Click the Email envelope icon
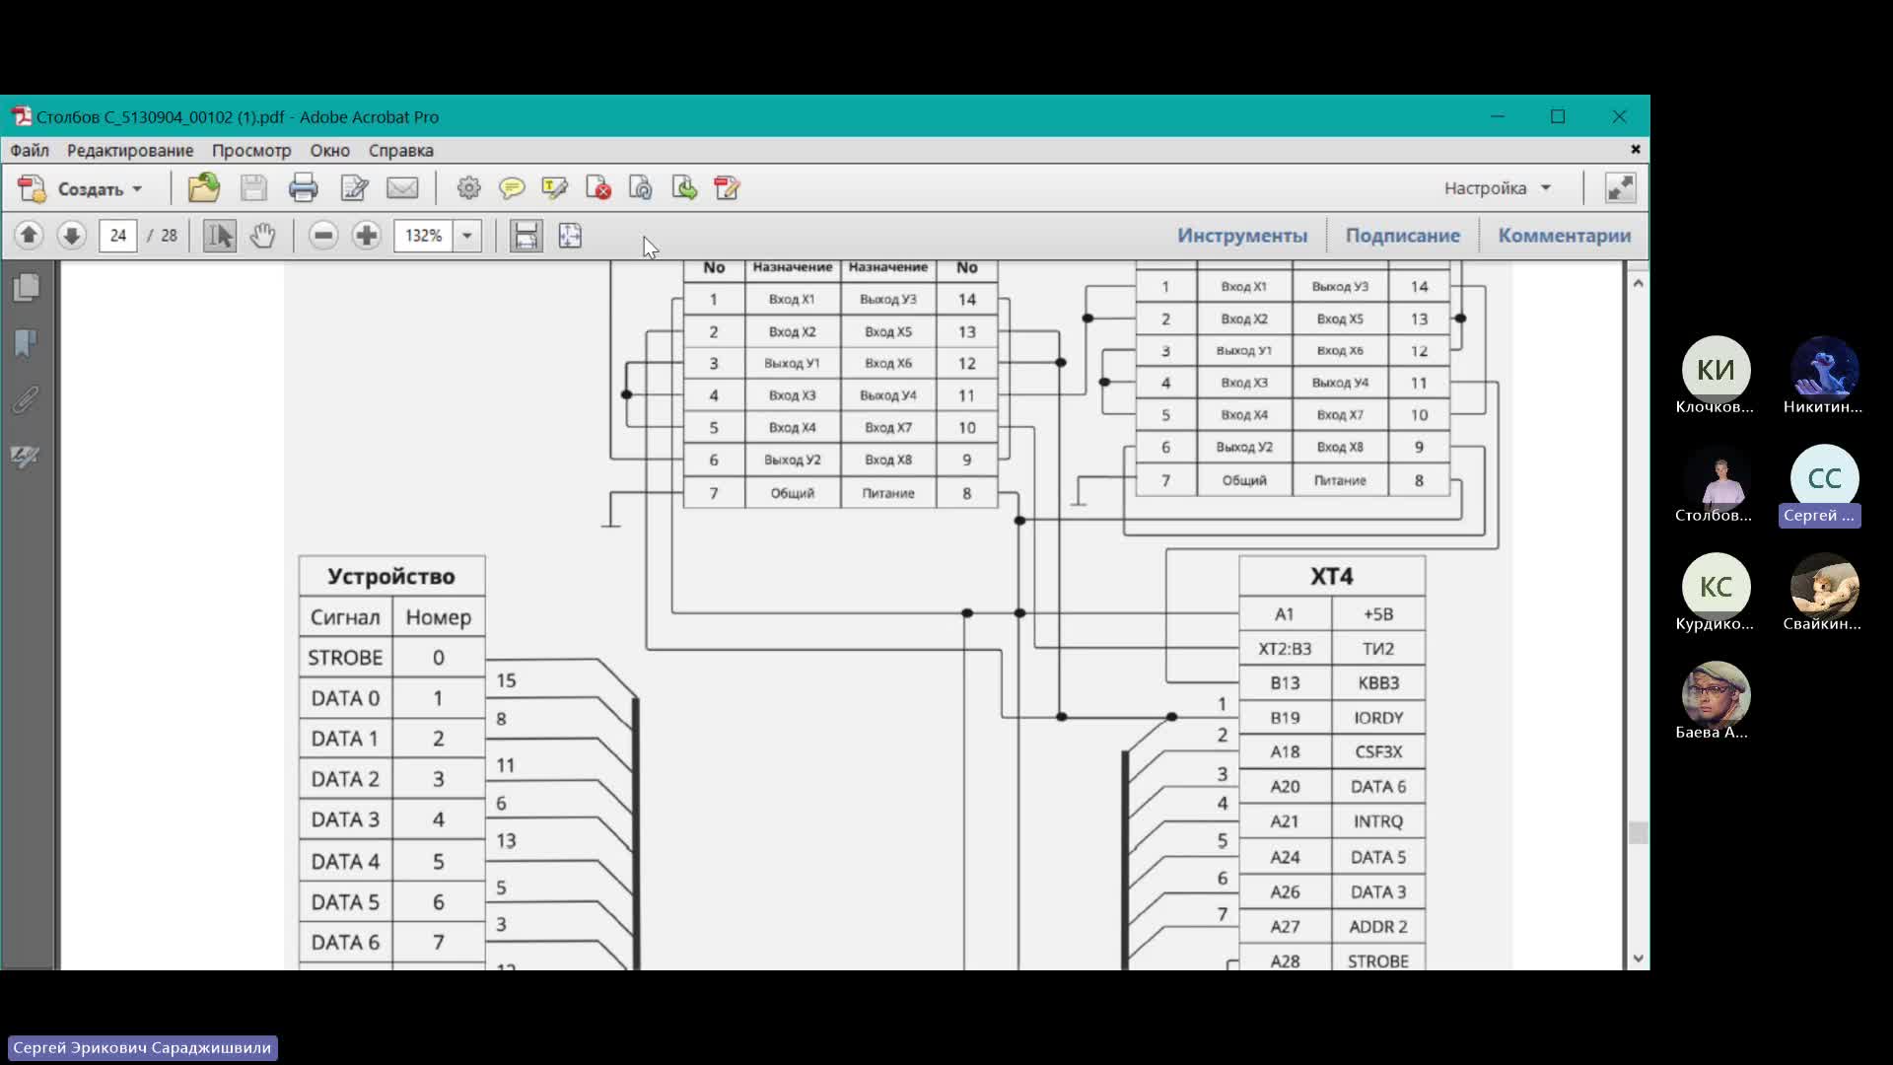The height and width of the screenshot is (1065, 1893). click(402, 187)
